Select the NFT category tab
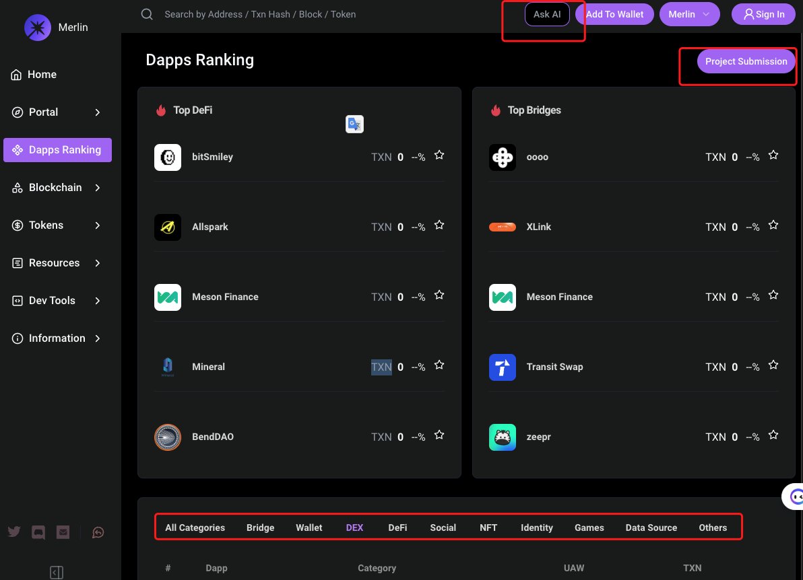This screenshot has height=580, width=803. click(x=488, y=528)
